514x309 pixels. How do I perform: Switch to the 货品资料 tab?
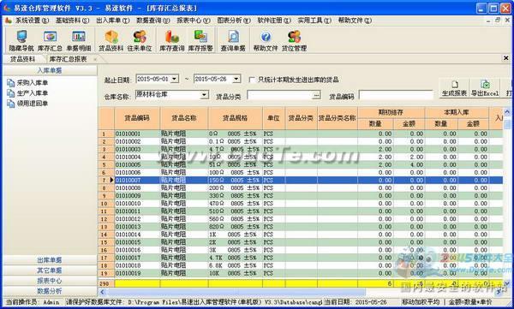pyautogui.click(x=22, y=59)
